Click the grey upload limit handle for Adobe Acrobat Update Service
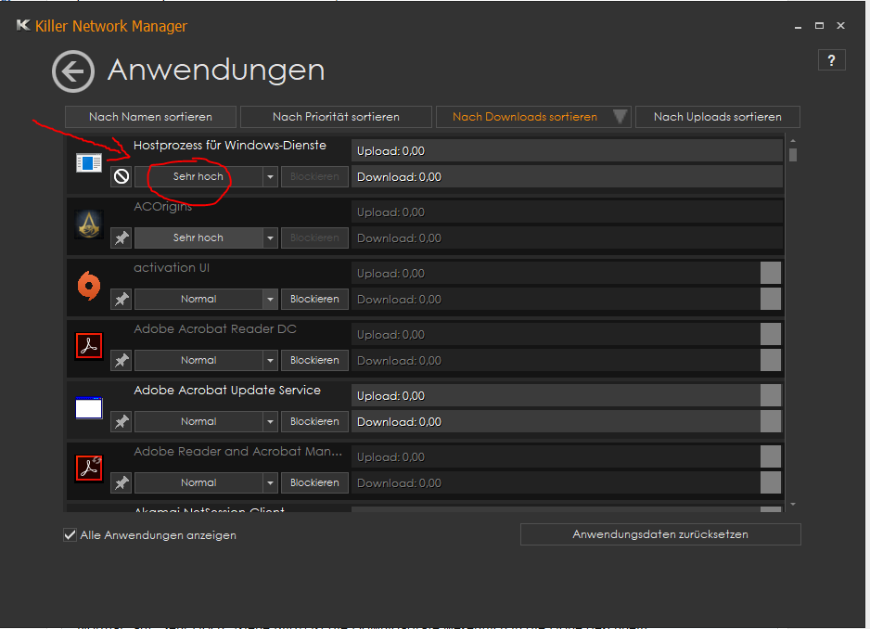This screenshot has width=870, height=629. (771, 395)
